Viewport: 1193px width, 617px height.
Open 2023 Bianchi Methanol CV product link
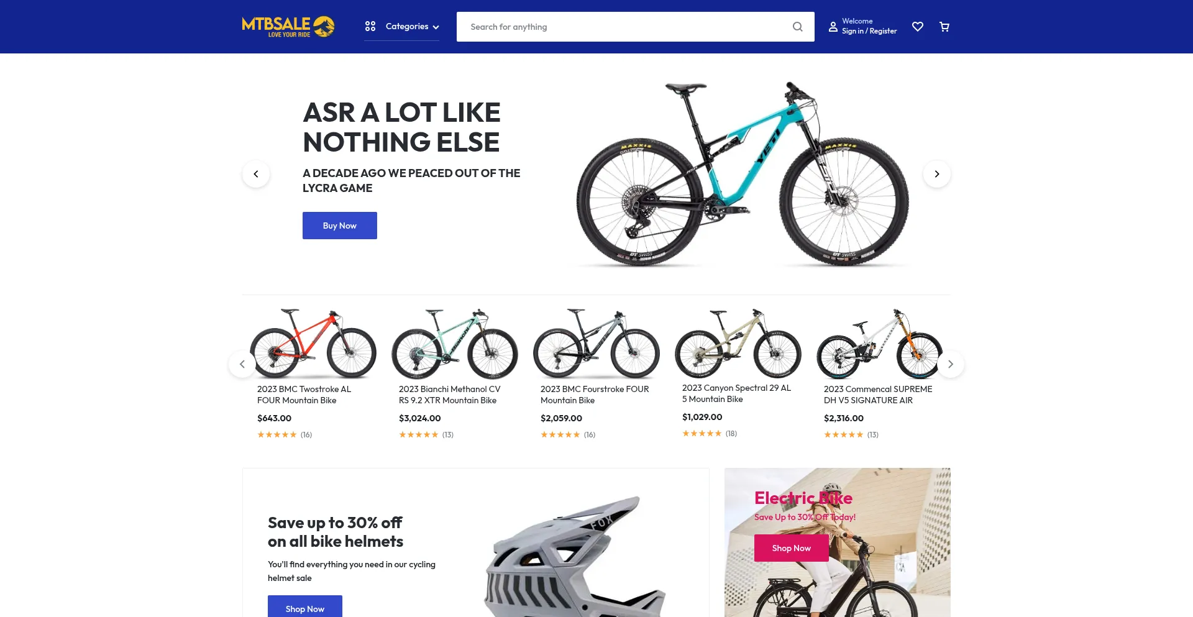tap(449, 395)
